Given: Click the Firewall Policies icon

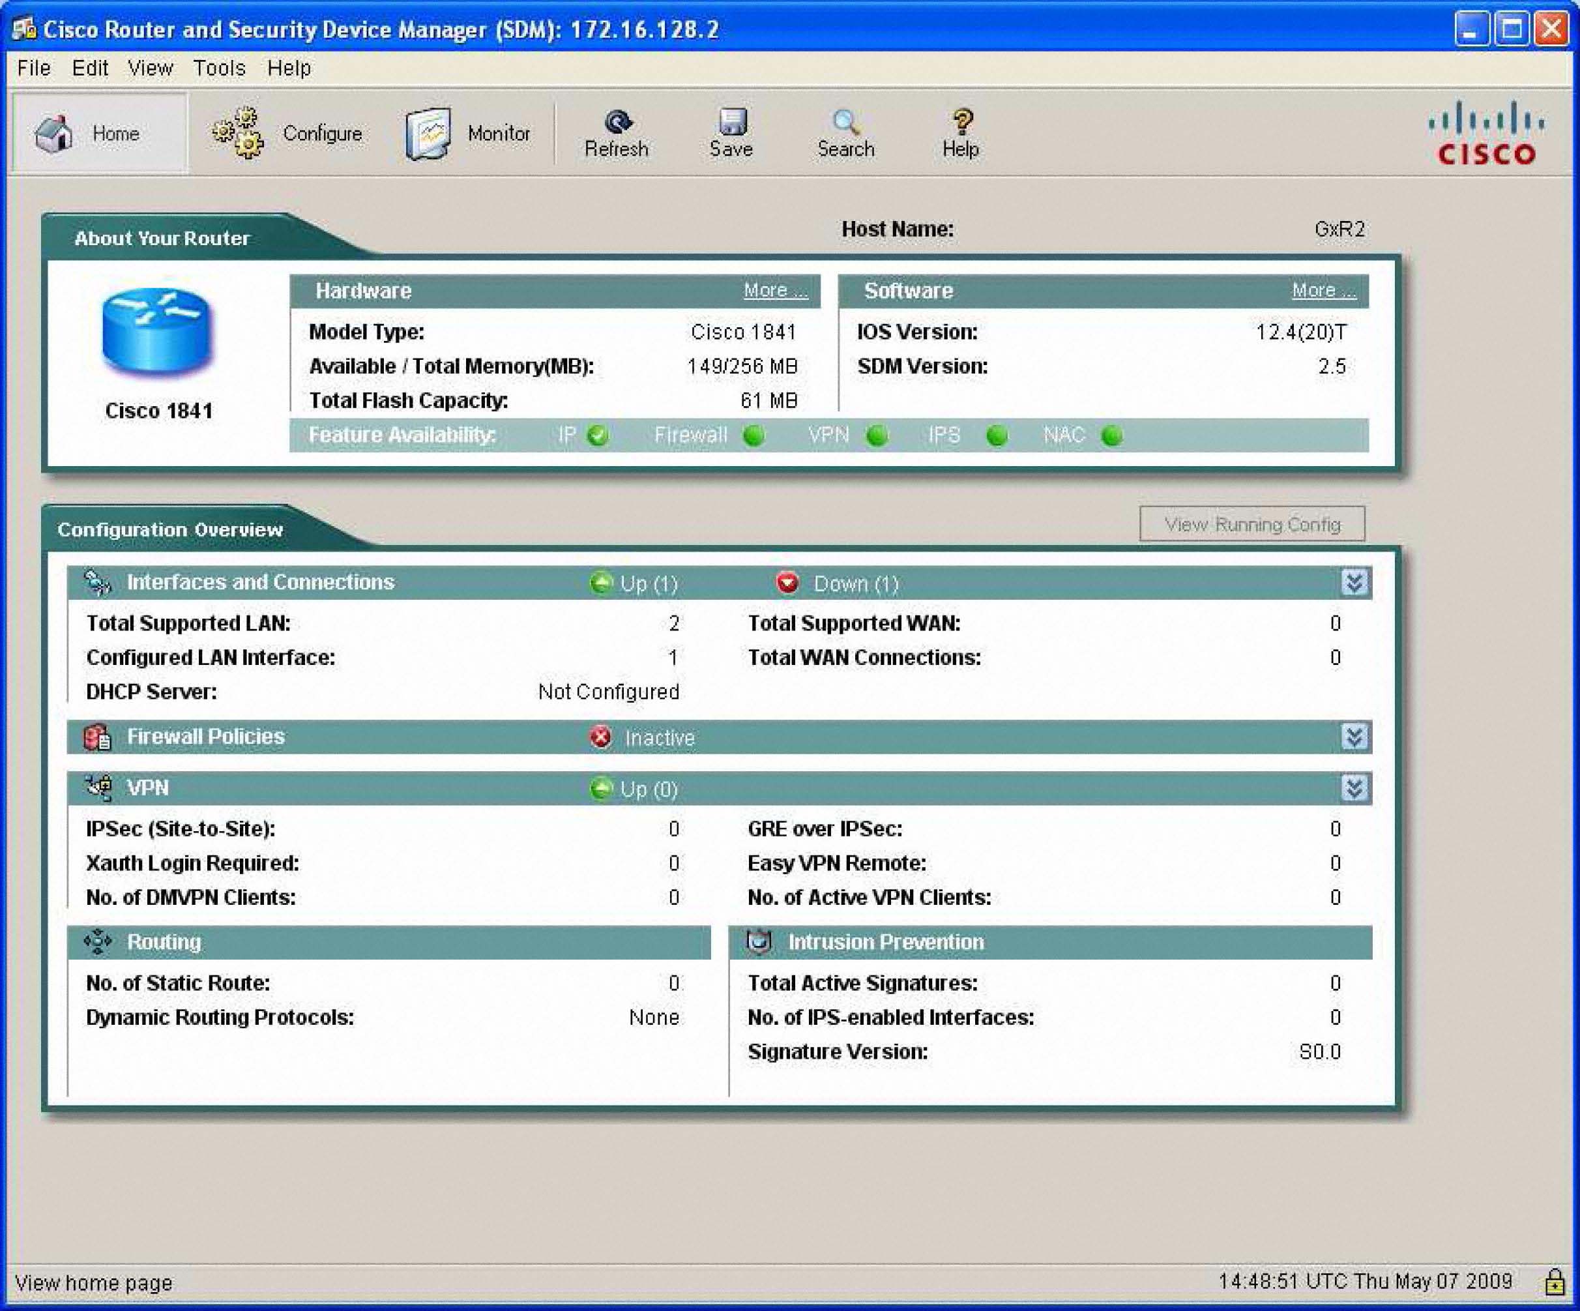Looking at the screenshot, I should click(98, 737).
